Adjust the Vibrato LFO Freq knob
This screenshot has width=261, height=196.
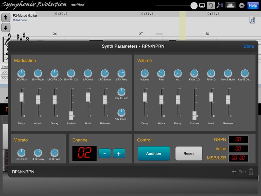54,153
